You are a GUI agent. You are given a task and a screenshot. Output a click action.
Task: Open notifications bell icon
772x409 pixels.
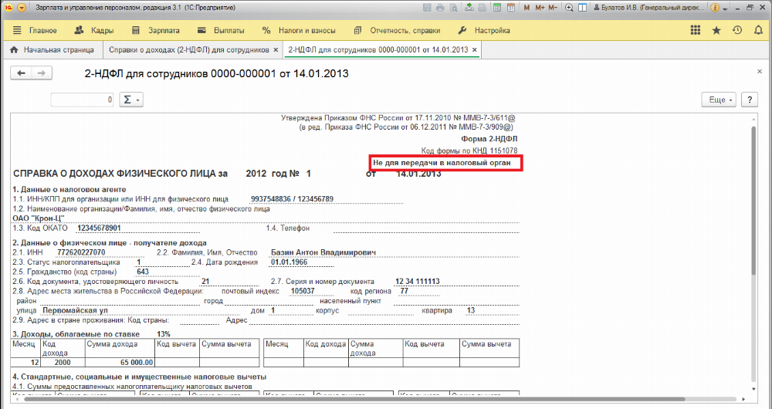coord(758,30)
